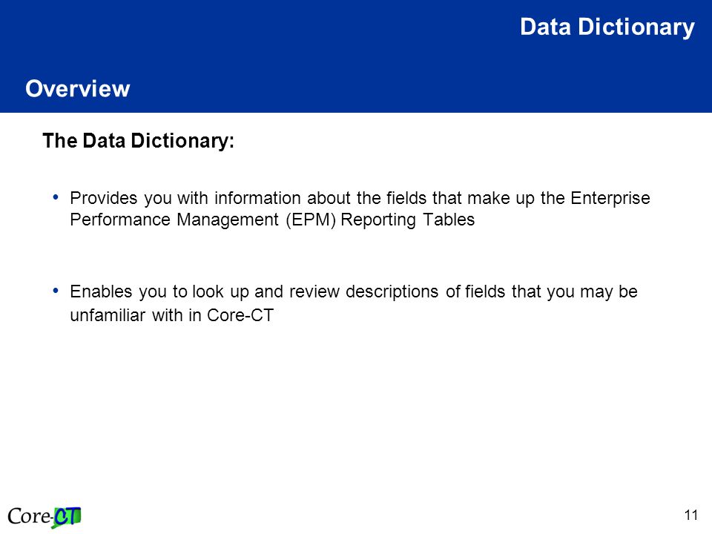Click the word 'Core' in bottom logo
This screenshot has height=534, width=712.
click(29, 517)
